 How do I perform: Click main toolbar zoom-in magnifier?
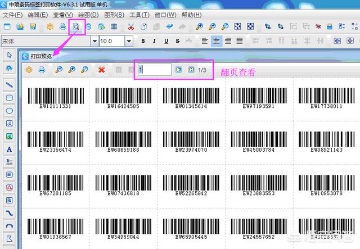coord(199,26)
